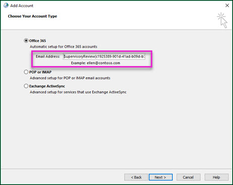Go to the previous step with Back
The image size is (233, 185).
tap(136, 177)
